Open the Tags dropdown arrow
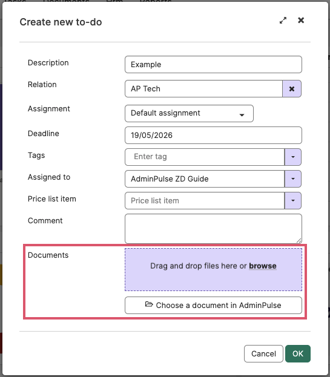Image resolution: width=330 pixels, height=377 pixels. (293, 157)
